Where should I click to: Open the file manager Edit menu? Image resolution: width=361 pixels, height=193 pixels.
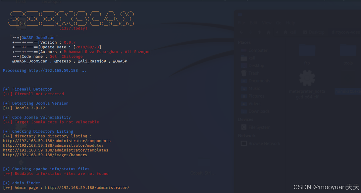coord(253,23)
